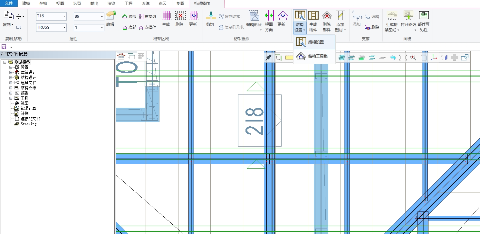Image resolution: width=480 pixels, height=234 pixels.
Task: Click the blue undo arrow in view toolbar
Action: point(393,58)
